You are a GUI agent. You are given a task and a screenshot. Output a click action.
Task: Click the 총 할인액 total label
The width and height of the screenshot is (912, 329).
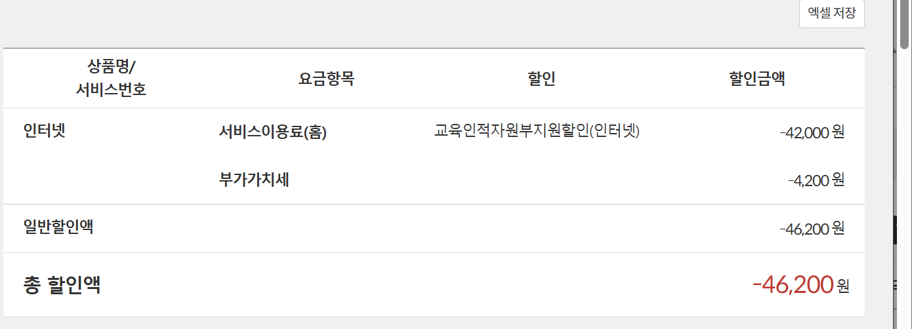[62, 285]
